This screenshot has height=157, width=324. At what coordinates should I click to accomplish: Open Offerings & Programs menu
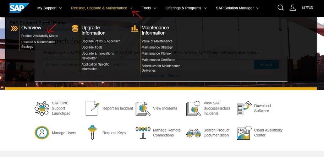point(183,8)
